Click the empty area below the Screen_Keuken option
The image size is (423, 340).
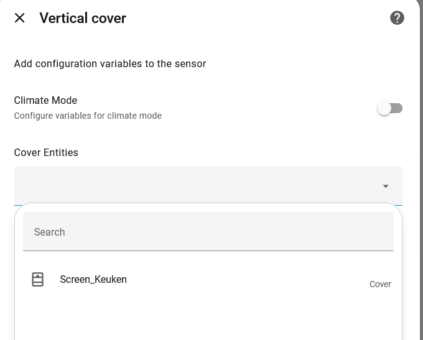click(x=208, y=320)
